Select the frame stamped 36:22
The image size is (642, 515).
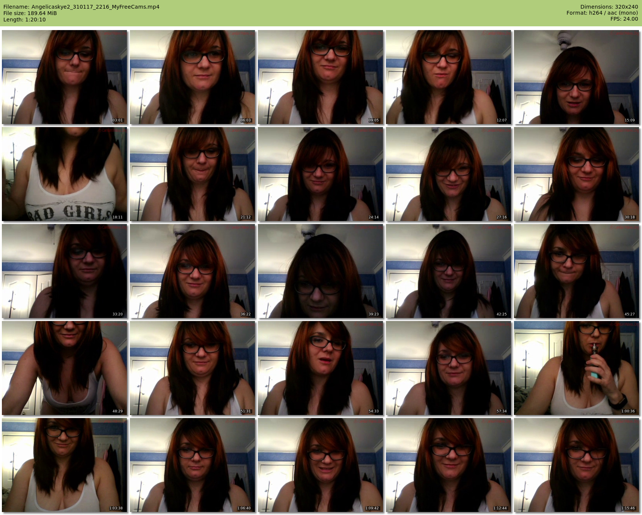(x=193, y=271)
